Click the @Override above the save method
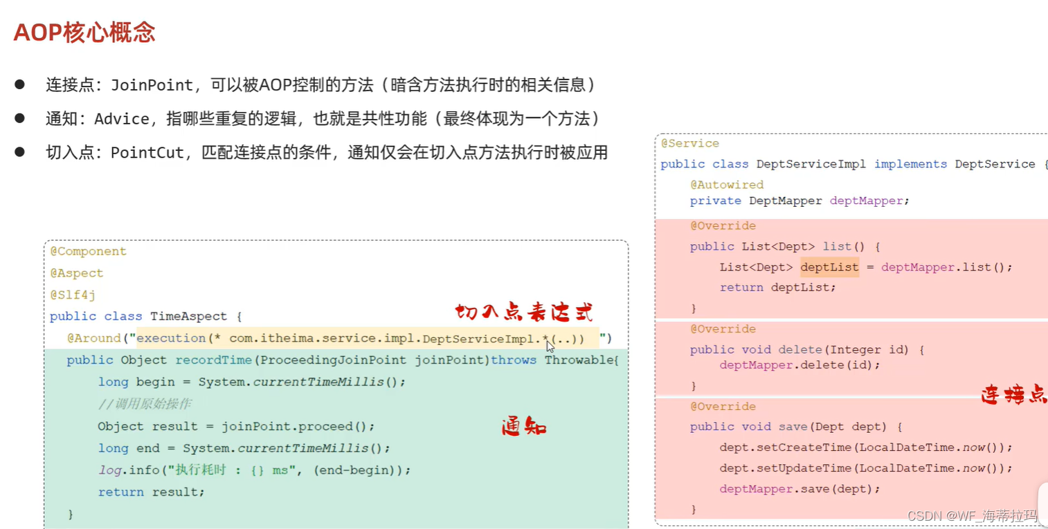The image size is (1048, 529). pos(723,406)
